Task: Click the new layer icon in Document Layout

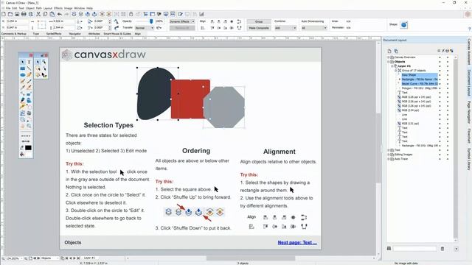Action: click(x=389, y=51)
